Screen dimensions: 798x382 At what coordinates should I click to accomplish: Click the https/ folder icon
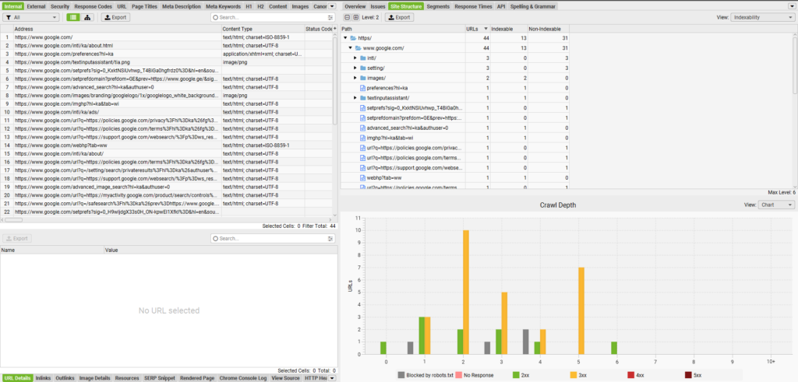click(353, 37)
